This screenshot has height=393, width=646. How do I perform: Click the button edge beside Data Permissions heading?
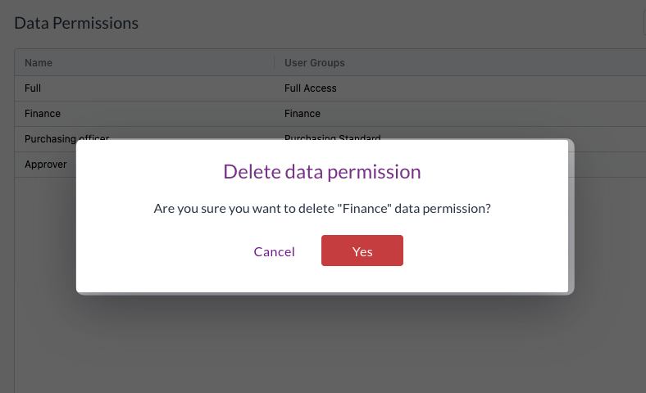[x=644, y=23]
